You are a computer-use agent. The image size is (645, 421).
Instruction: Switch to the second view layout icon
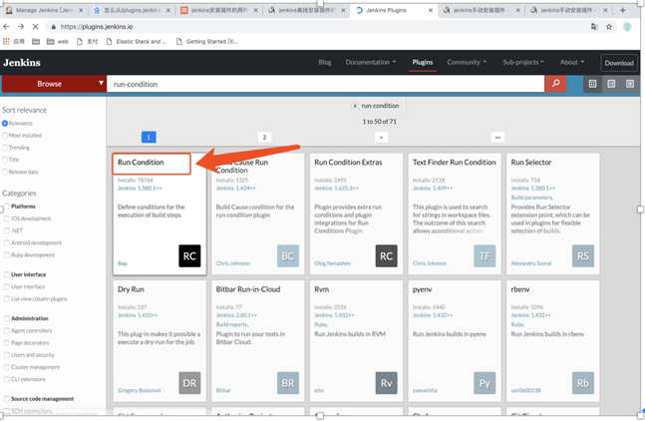(611, 84)
